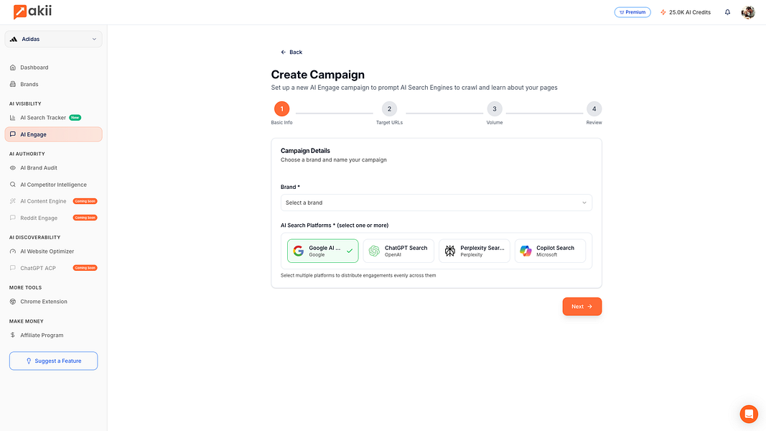Click the Akii logo
This screenshot has width=766, height=431.
[x=32, y=11]
